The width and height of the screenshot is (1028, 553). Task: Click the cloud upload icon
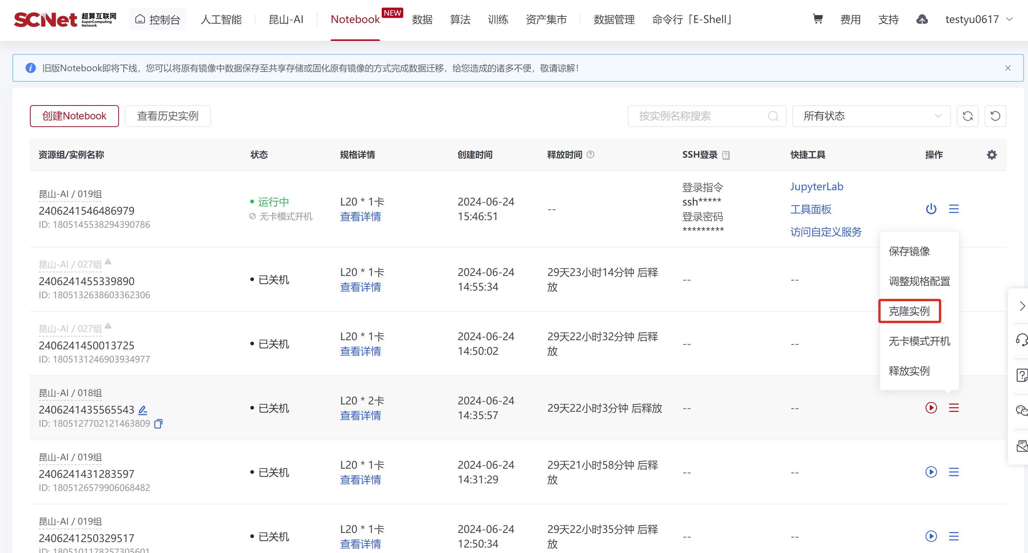[922, 19]
